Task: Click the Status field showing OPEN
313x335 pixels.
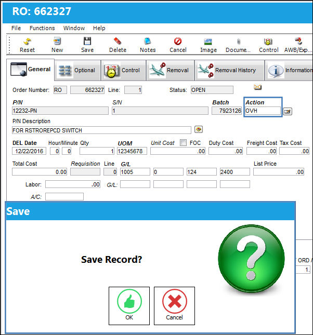Action: tap(212, 90)
